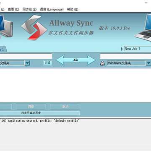
Task: Open the 帮助 (B) menu
Action: (x=73, y=9)
